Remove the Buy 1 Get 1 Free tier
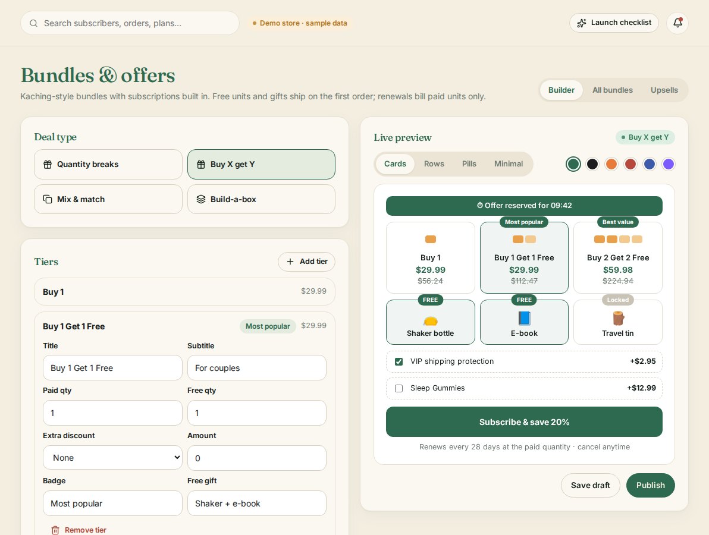 tap(79, 530)
